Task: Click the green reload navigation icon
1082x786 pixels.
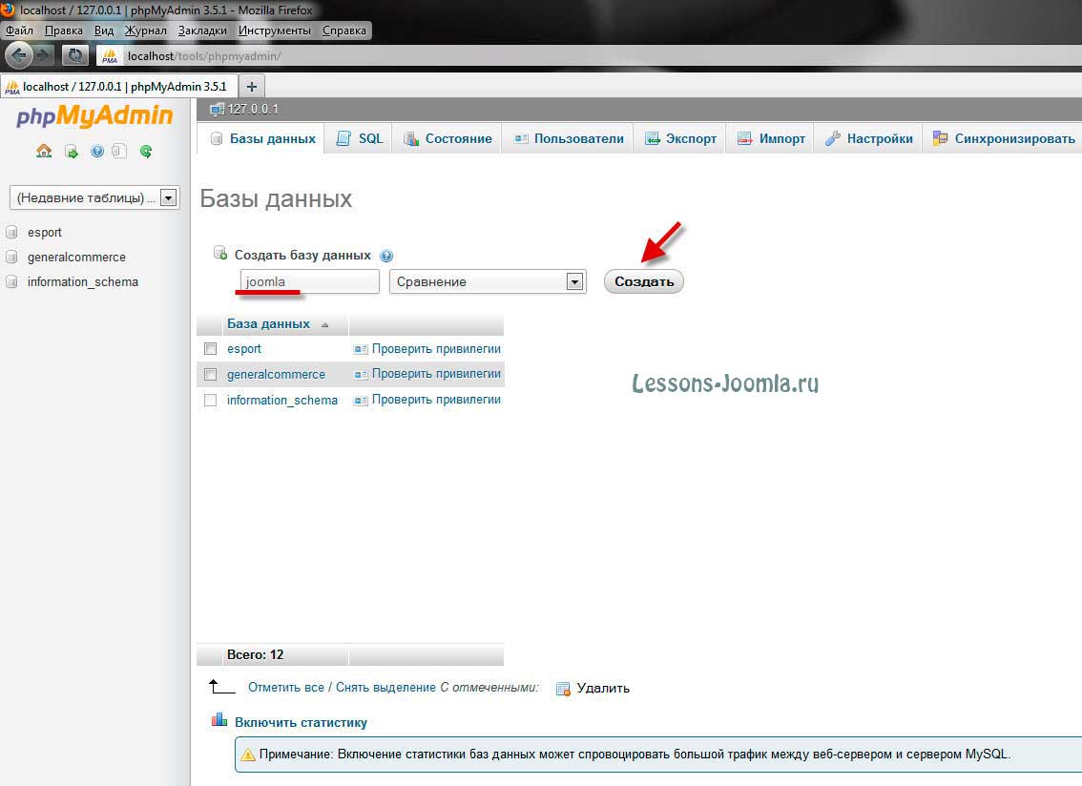Action: (x=146, y=151)
